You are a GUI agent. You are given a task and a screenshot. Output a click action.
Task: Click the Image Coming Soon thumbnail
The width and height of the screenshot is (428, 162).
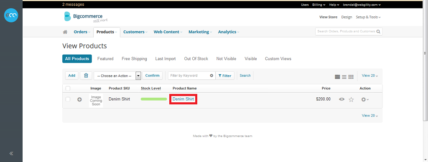96,101
